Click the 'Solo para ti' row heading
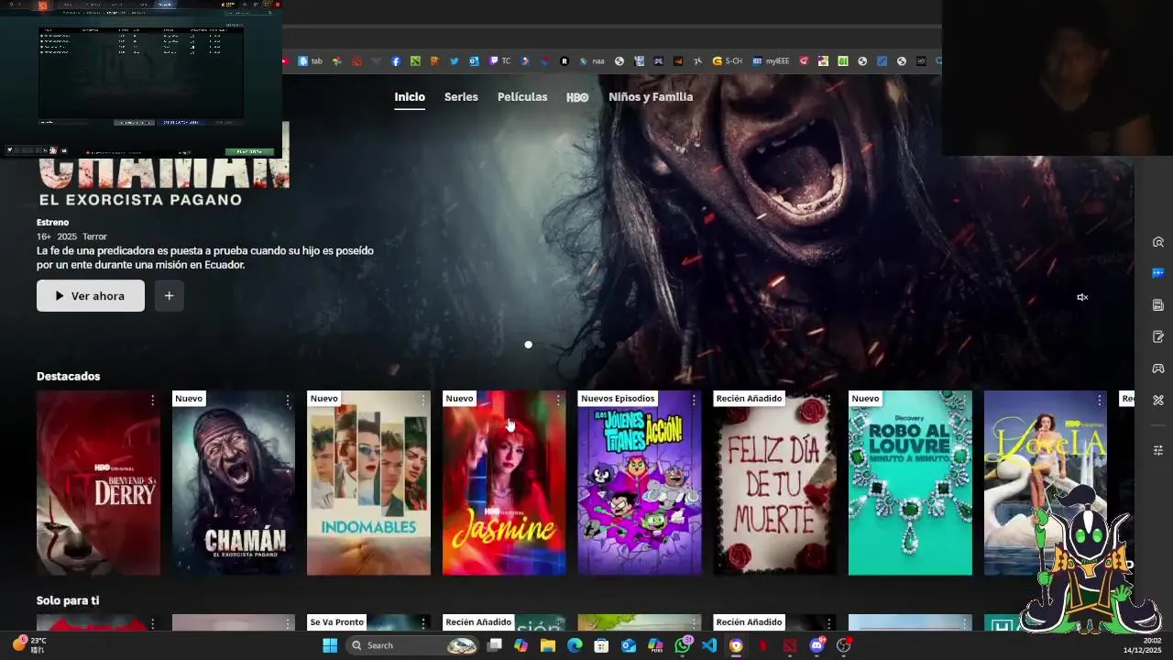1173x660 pixels. coord(68,600)
